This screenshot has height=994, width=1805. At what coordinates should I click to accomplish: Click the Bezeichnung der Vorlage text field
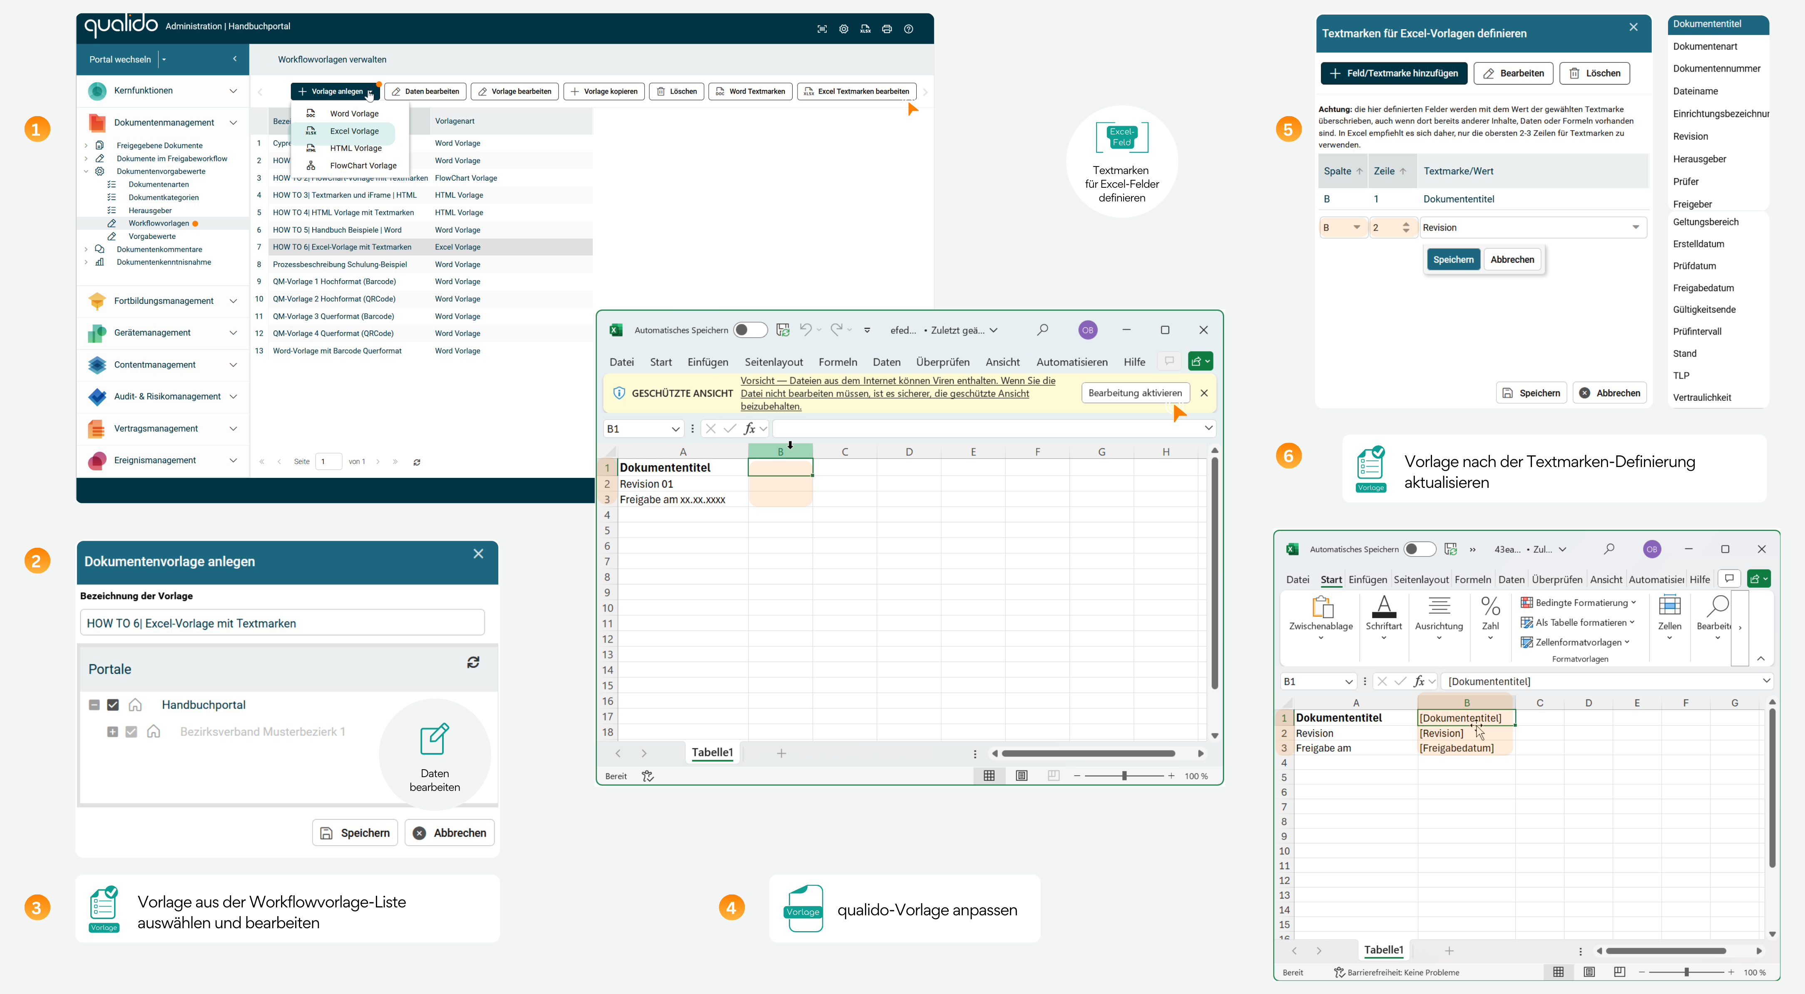point(282,623)
